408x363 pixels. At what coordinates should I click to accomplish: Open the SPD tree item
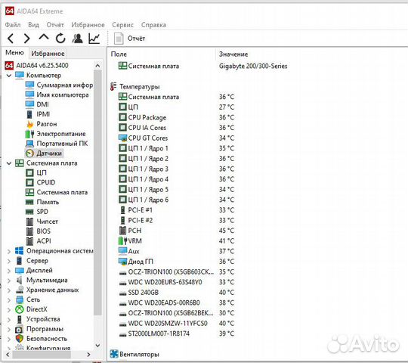tap(37, 212)
